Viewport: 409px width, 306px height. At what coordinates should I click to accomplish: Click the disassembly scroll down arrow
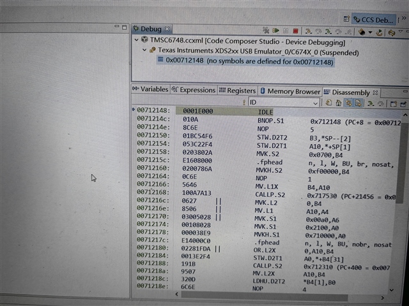(392, 290)
